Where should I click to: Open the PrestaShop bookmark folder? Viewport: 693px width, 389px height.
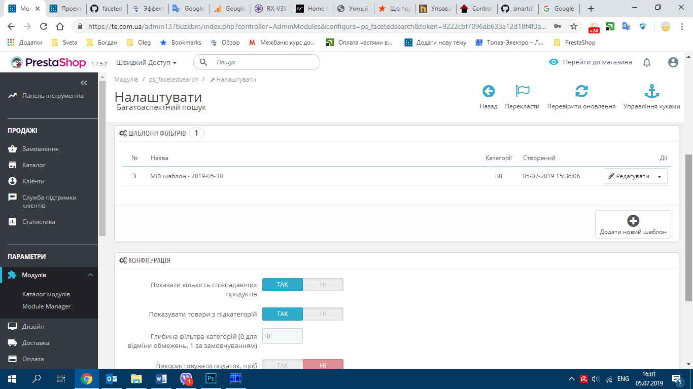(x=575, y=43)
